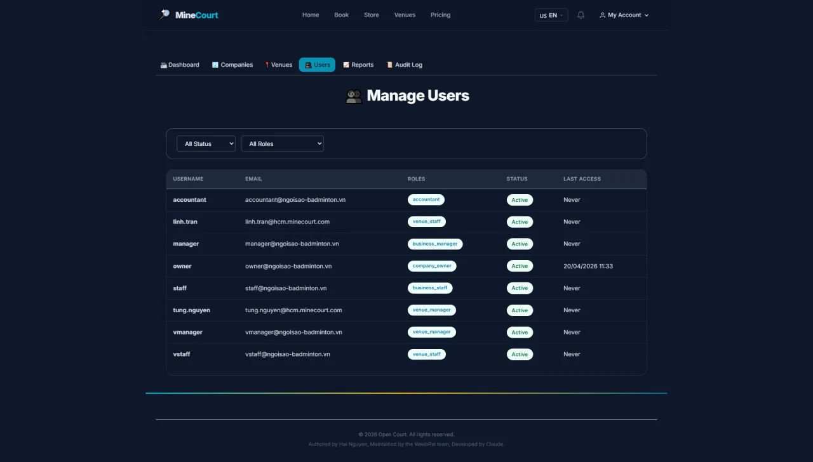
Task: Click the business_manager role badge
Action: tap(435, 244)
